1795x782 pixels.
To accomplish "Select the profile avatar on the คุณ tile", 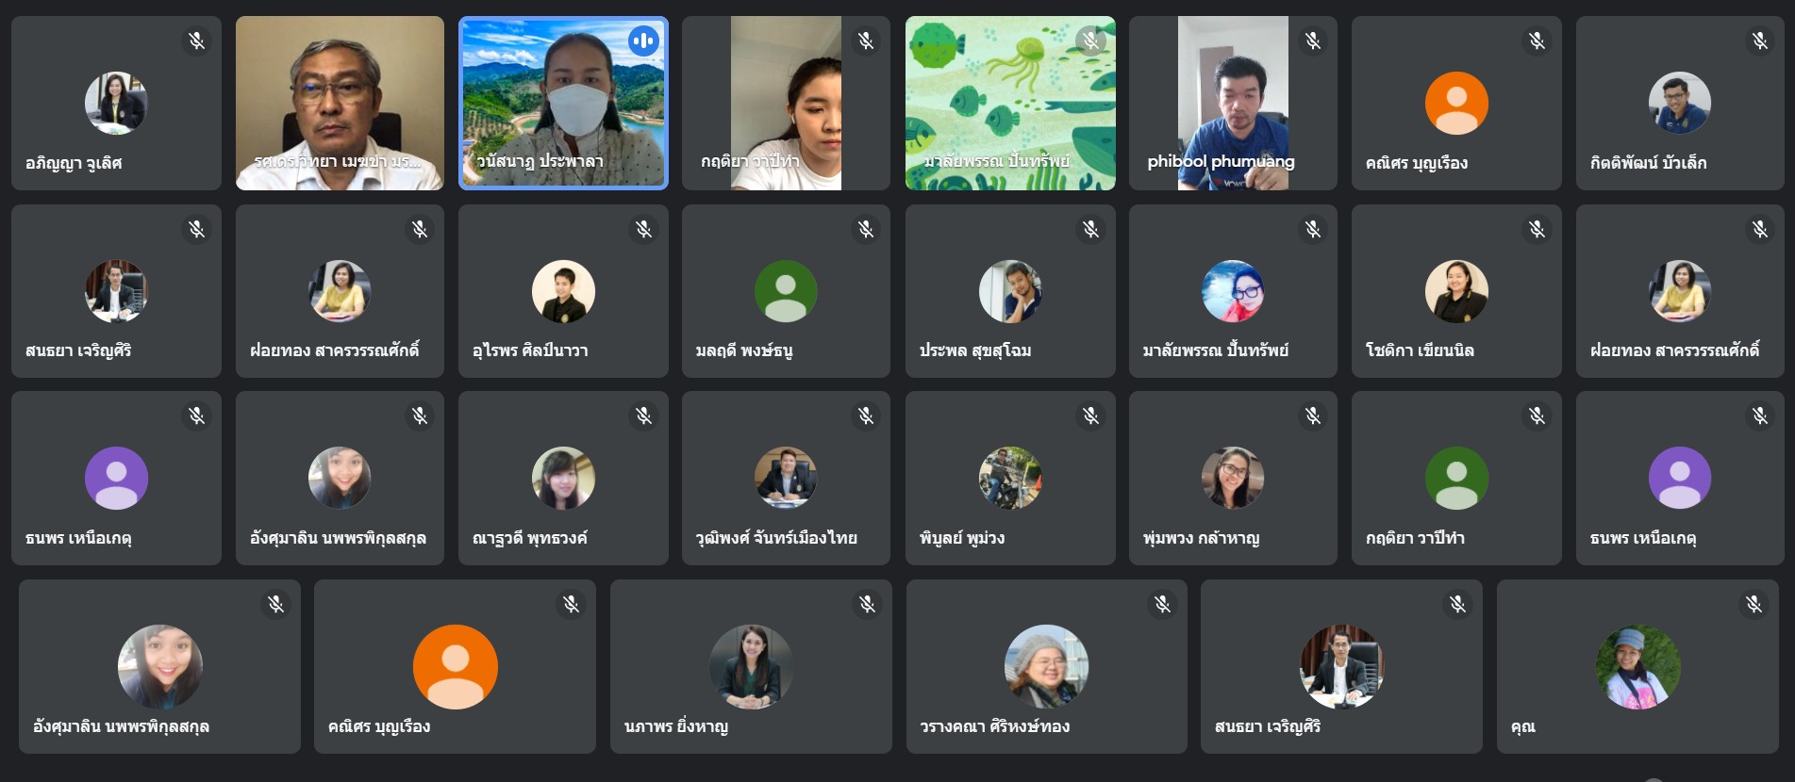I will click(1637, 666).
